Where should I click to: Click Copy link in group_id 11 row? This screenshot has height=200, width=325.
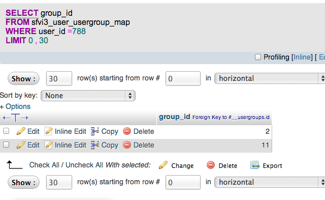[110, 145]
